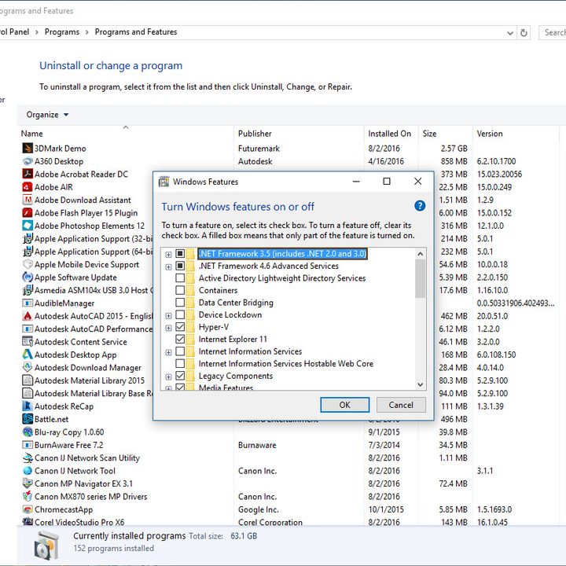Open the Organize dropdown menu
Screen dimensions: 566x566
(47, 115)
